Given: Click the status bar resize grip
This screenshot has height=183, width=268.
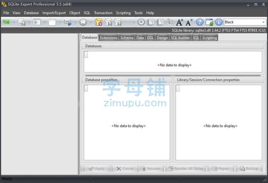Looking at the screenshot, I should (265, 179).
